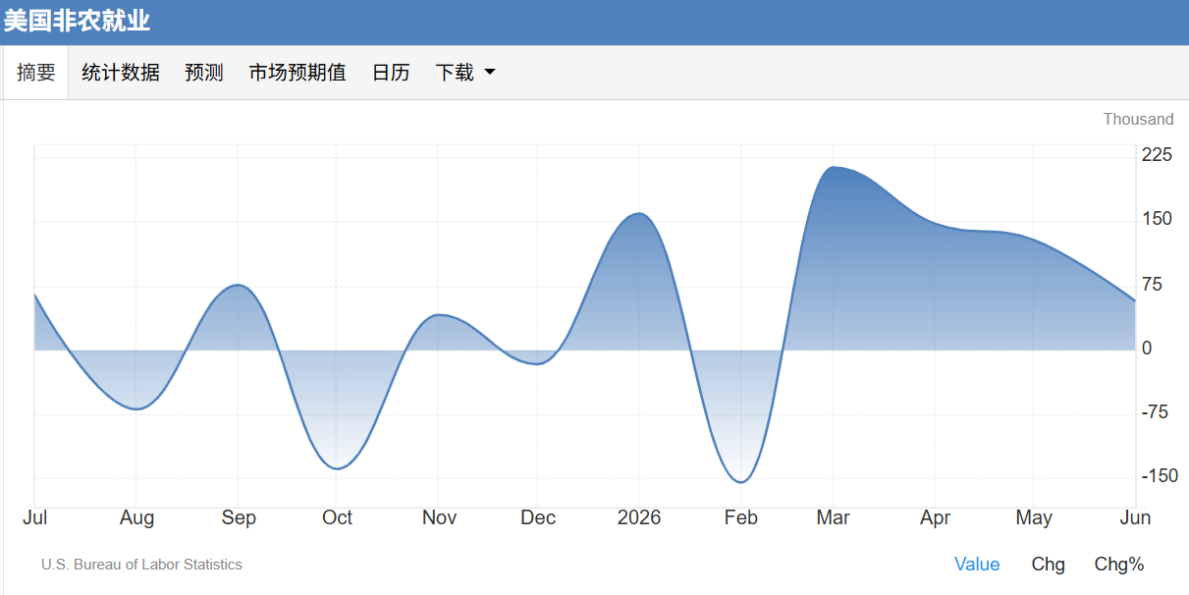Open the 下载 dropdown caret arrow
The height and width of the screenshot is (595, 1189).
tap(490, 73)
